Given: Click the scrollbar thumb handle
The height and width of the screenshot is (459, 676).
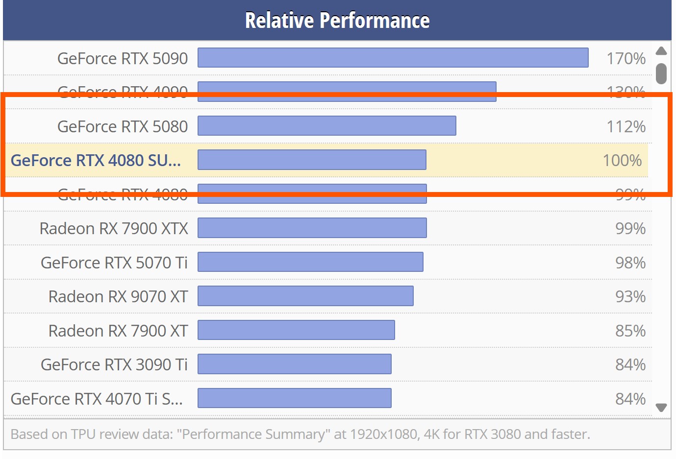Looking at the screenshot, I should tap(661, 73).
